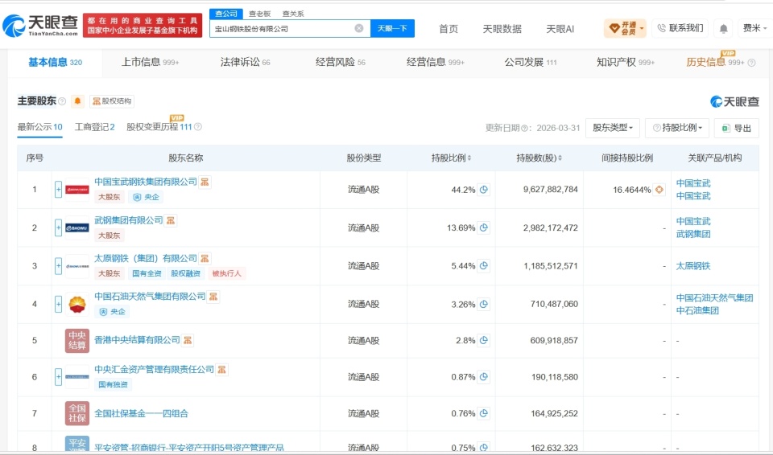Switch to 公司发展 tab

coord(530,62)
